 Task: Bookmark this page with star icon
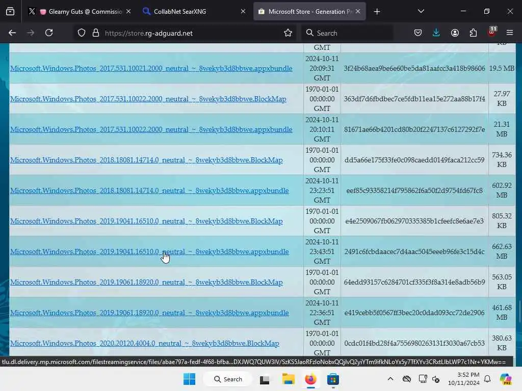tap(288, 33)
